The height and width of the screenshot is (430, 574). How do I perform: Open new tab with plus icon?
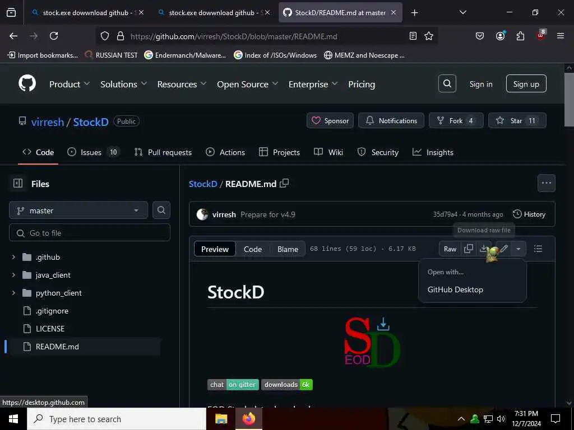(414, 13)
